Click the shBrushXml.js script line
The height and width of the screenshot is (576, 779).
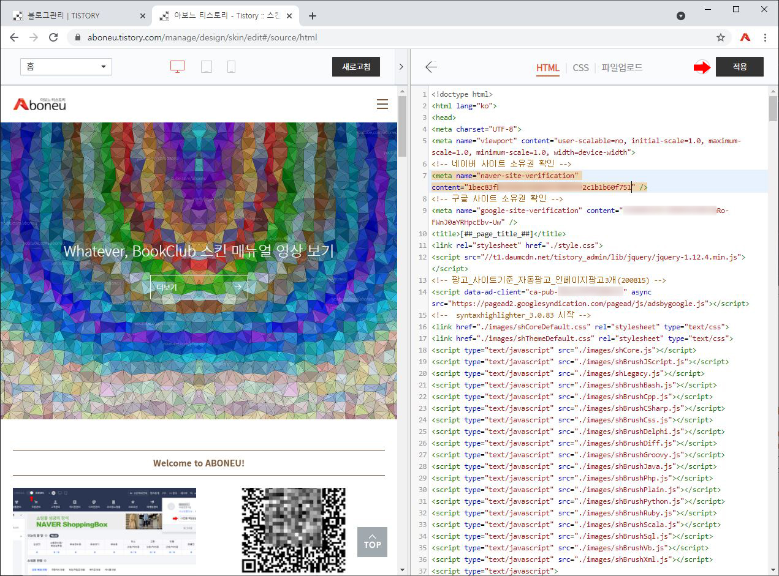coord(572,559)
